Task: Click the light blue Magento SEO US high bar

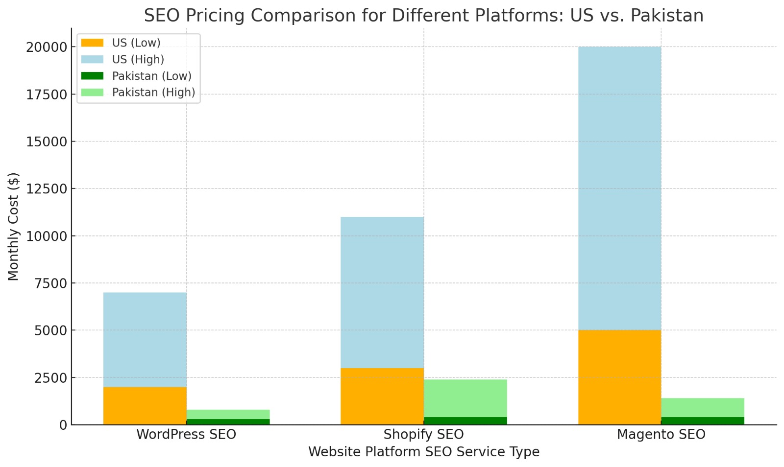Action: [619, 188]
